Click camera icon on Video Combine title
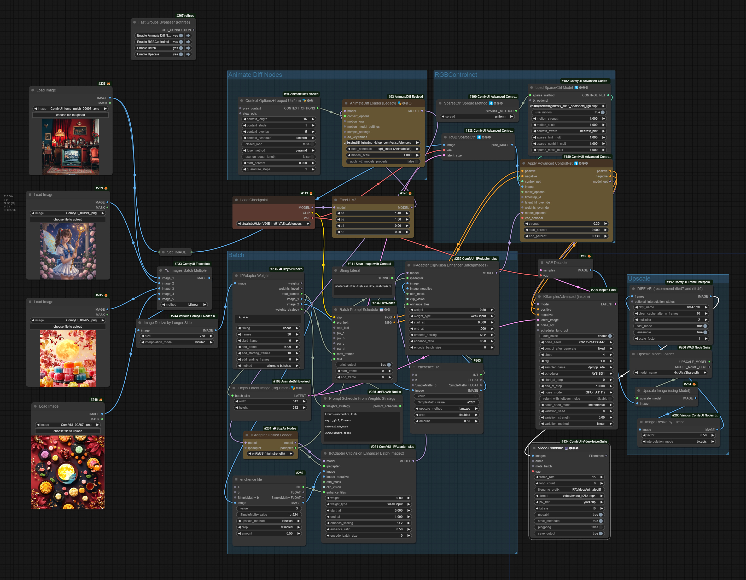This screenshot has width=746, height=580. click(x=567, y=448)
